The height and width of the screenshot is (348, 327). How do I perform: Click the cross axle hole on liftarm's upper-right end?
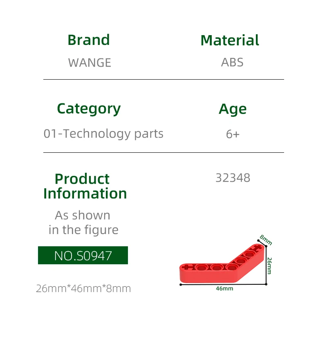(257, 248)
